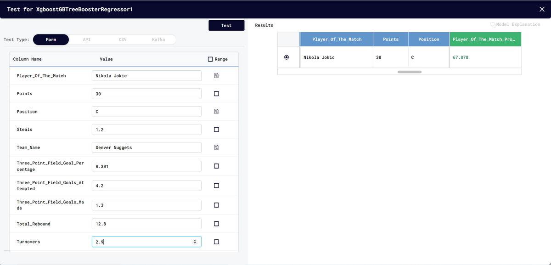Click the Nikola Jokic result cell
Viewport: 551px width, 265px height.
click(x=337, y=57)
